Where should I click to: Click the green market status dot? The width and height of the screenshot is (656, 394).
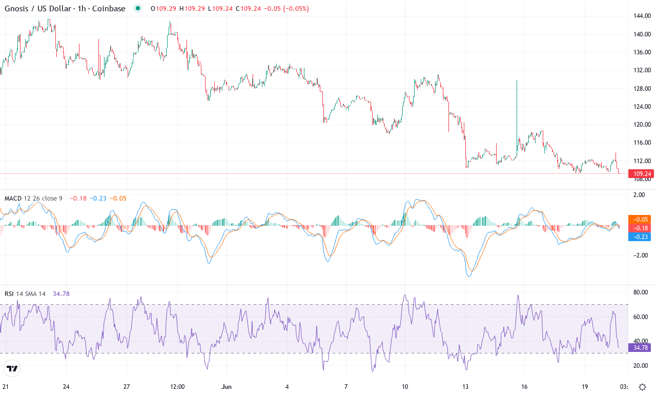pyautogui.click(x=137, y=9)
